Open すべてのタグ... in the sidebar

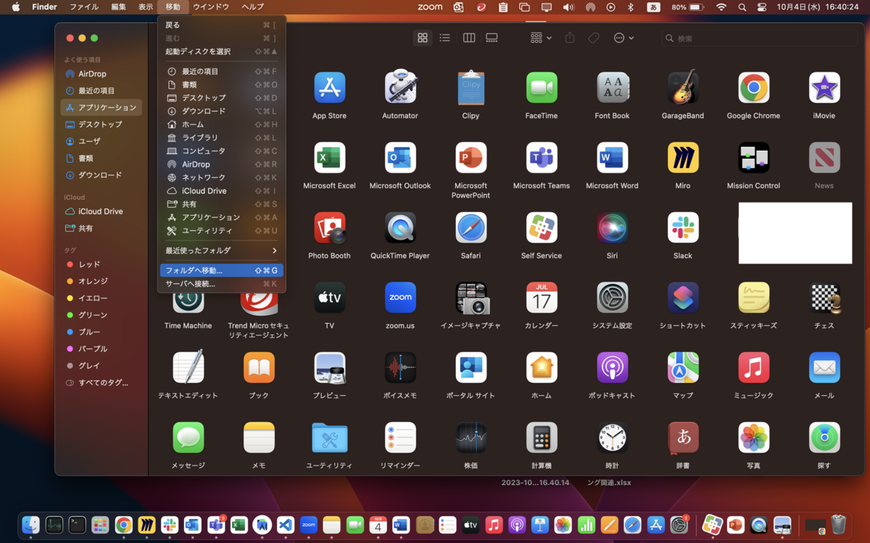click(x=101, y=382)
